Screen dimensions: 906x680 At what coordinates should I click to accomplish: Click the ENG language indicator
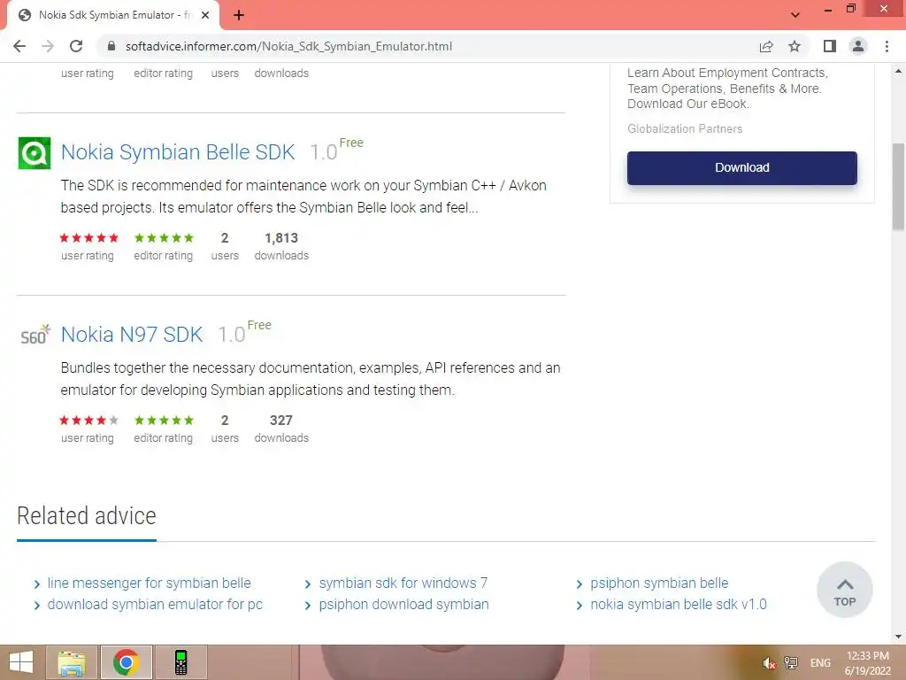click(x=820, y=663)
